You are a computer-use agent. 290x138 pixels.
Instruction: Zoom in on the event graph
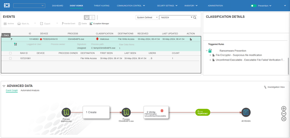(284, 108)
